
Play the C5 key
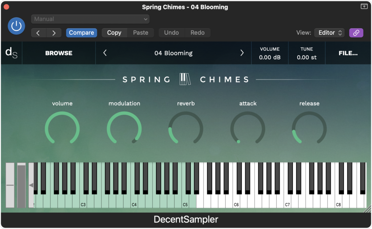[x=185, y=202]
